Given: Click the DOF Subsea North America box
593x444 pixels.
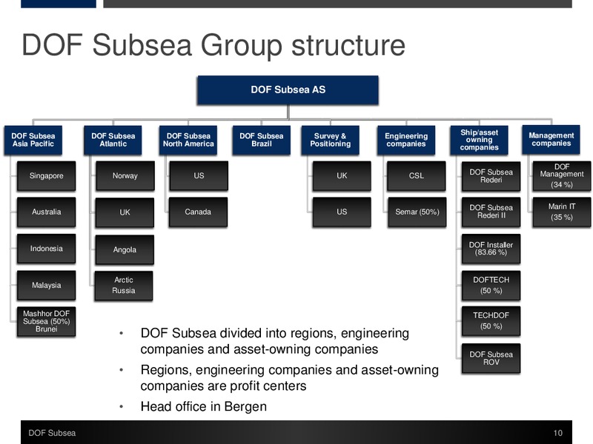Looking at the screenshot, I should pyautogui.click(x=188, y=140).
